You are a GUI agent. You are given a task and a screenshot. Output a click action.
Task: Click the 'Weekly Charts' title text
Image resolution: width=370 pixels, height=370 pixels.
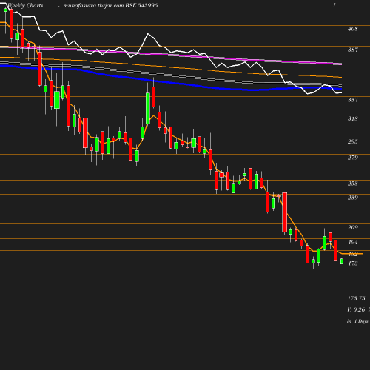tap(25, 5)
